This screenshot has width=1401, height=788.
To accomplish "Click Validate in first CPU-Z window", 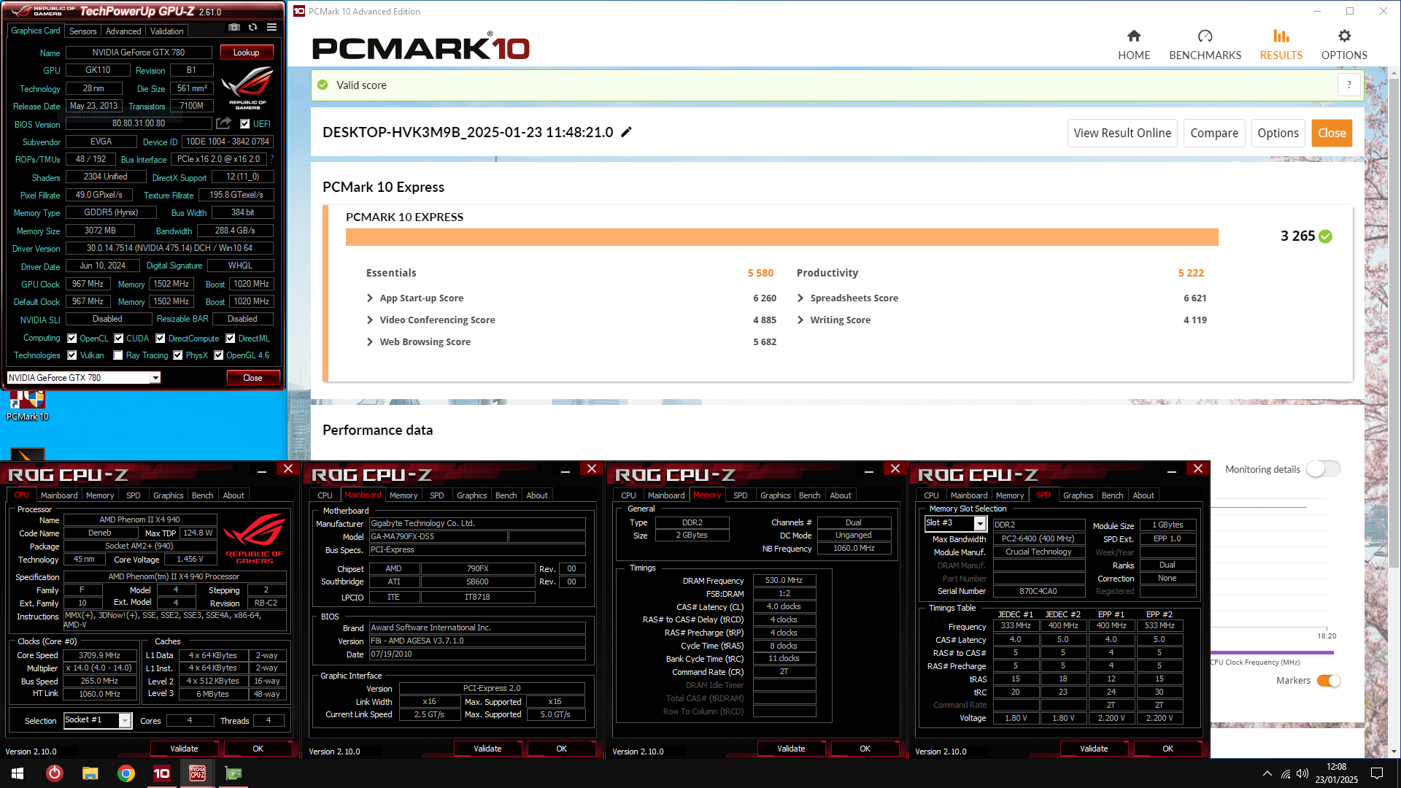I will tap(185, 749).
